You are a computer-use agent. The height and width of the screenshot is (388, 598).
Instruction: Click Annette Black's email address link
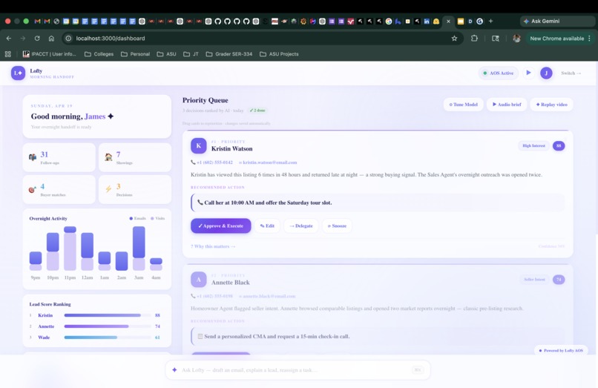267,296
